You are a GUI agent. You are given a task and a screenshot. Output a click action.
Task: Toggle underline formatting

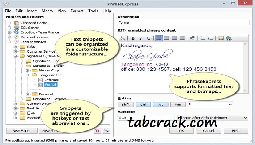click(x=149, y=38)
